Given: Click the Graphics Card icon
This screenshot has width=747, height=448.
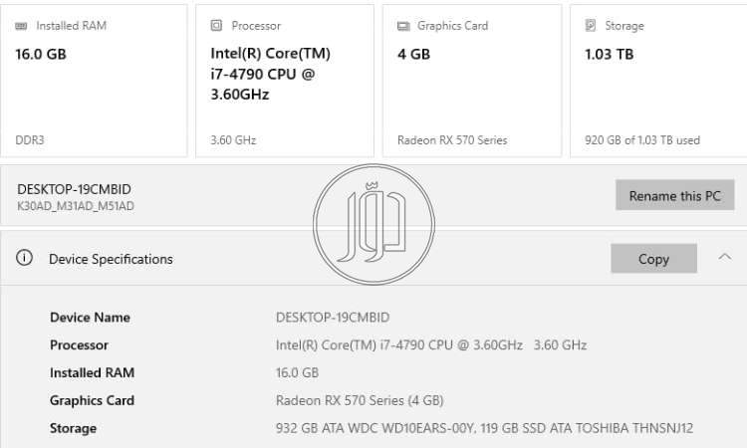Looking at the screenshot, I should click(402, 26).
